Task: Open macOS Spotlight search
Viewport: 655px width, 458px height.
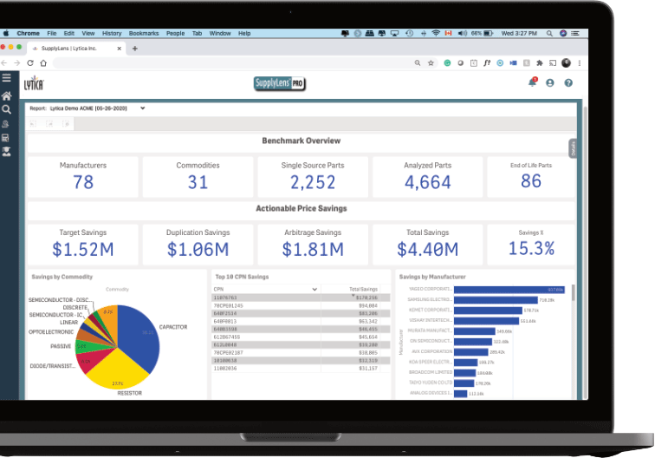Action: click(549, 33)
